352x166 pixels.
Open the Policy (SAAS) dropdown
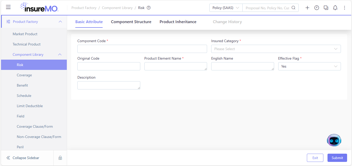226,8
